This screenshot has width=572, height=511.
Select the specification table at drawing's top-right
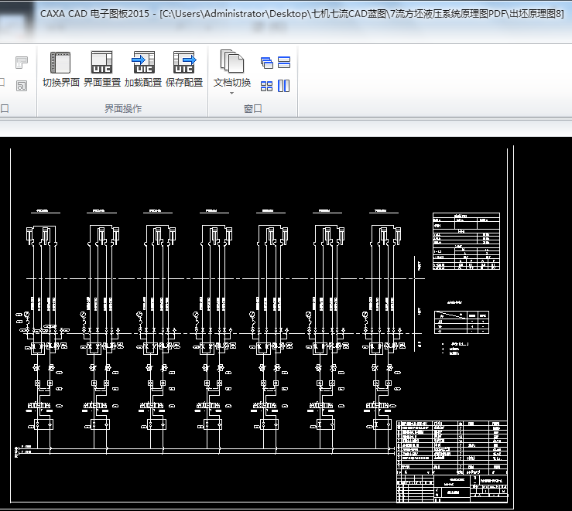[x=465, y=241]
